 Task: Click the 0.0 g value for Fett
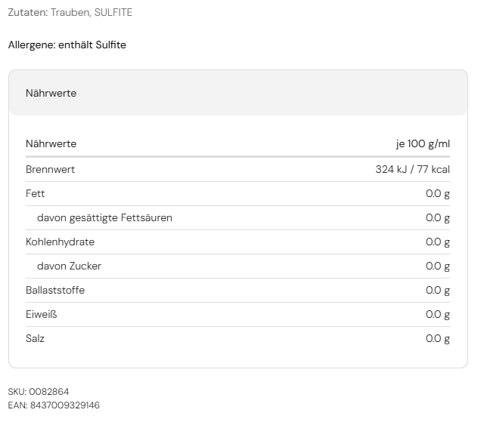(x=437, y=194)
